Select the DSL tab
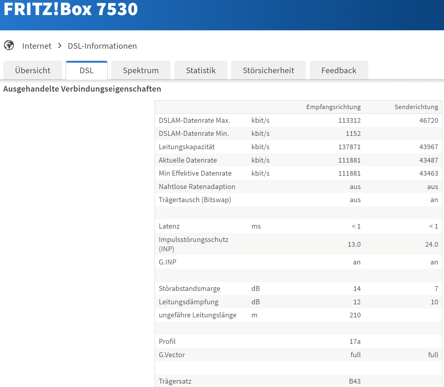Screen dimensions: 444x387 coord(87,70)
